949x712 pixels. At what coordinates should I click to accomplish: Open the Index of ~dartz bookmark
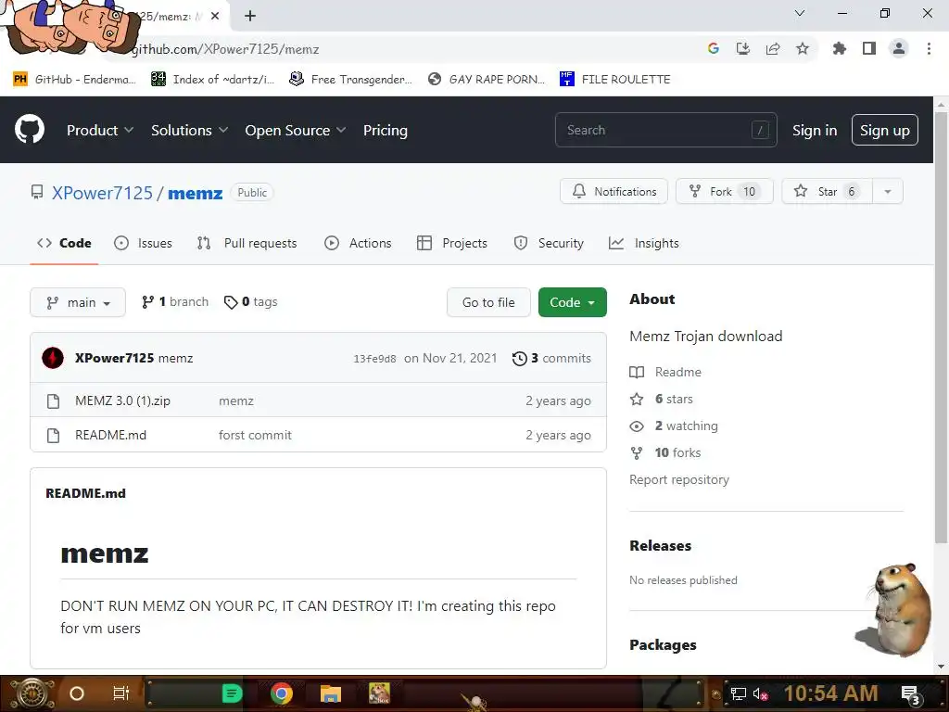(x=212, y=80)
